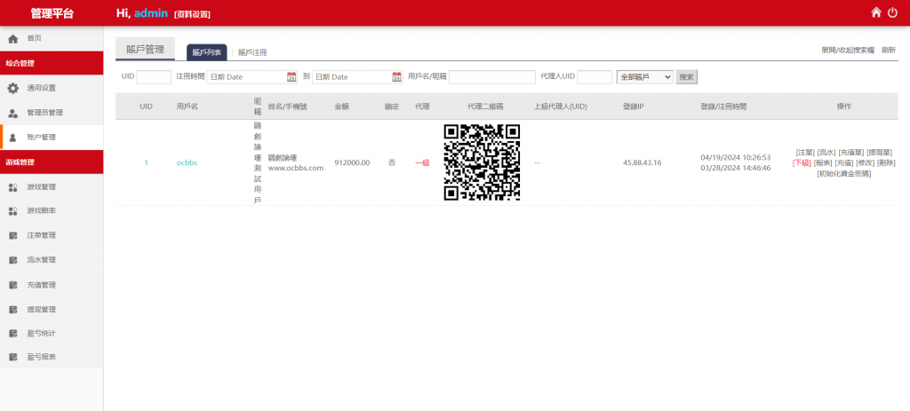Image resolution: width=910 pixels, height=411 pixels.
Task: Focus the 用戶名/昵稱 input field
Action: click(x=492, y=76)
